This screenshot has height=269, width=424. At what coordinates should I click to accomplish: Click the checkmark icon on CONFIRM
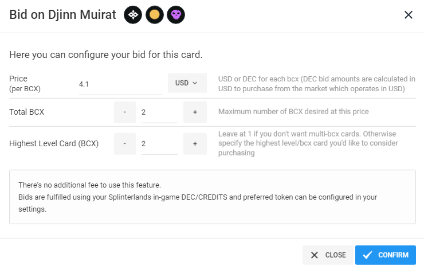tap(367, 255)
